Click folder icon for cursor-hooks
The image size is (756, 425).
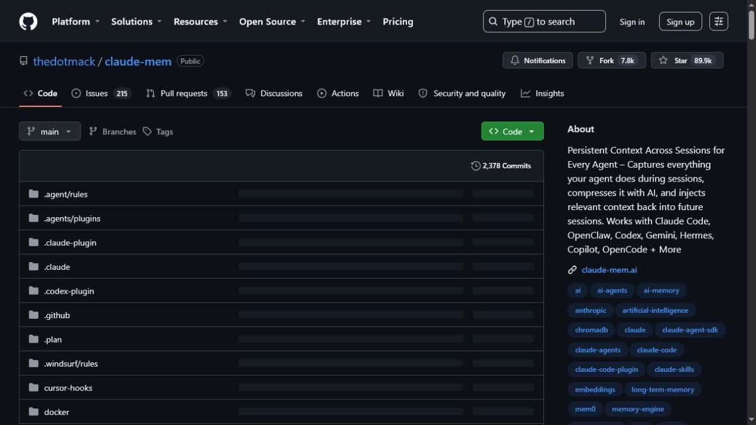[33, 387]
